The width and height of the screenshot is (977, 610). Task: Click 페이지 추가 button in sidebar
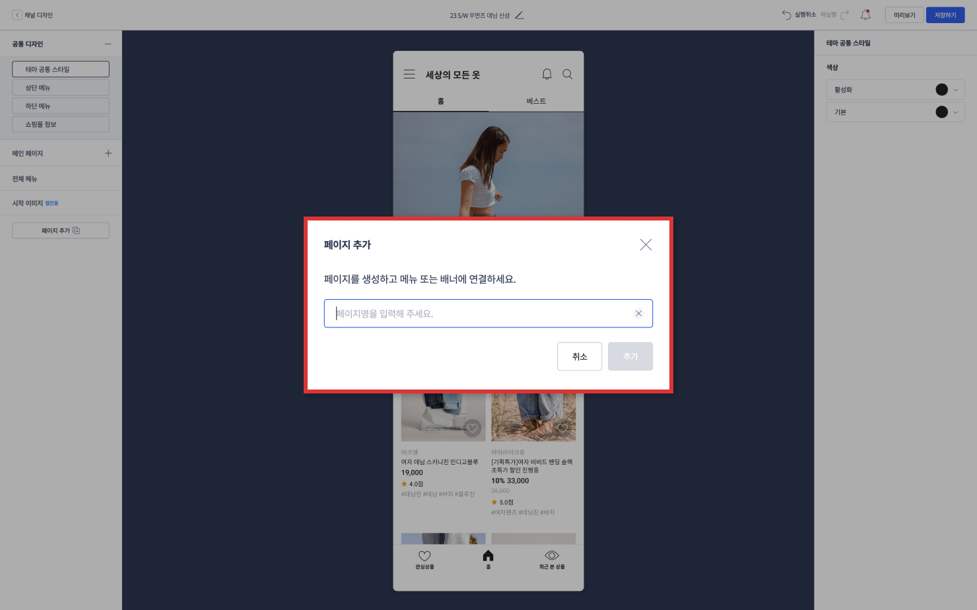coord(61,230)
